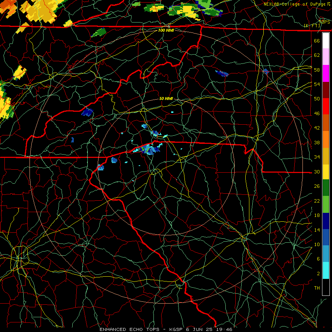Select the legend value 42

tap(317, 128)
